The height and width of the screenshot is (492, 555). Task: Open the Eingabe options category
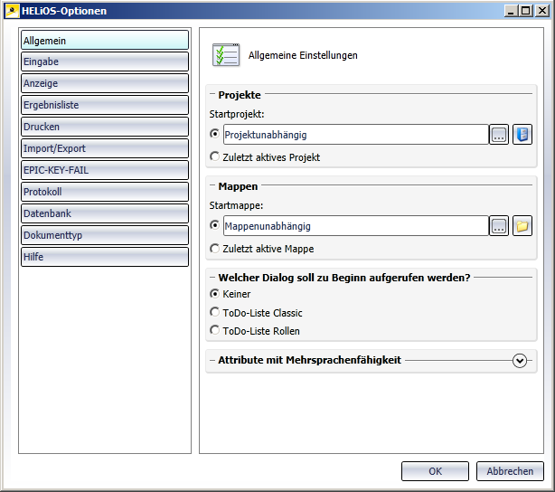(x=105, y=61)
